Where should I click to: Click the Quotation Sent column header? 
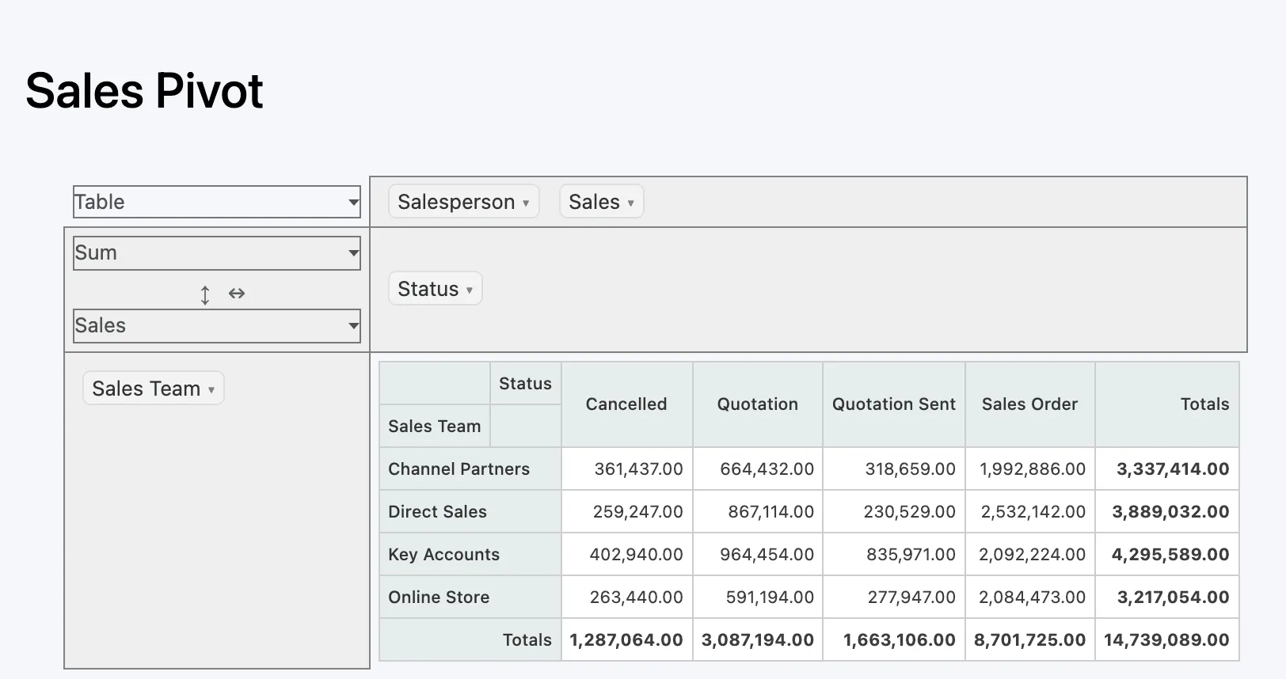894,404
